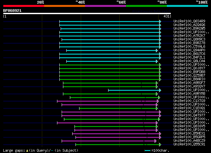Viewport: 211px width, 153px height.
Task: Click the red 20% identity legend segment
Action: click(24, 6)
